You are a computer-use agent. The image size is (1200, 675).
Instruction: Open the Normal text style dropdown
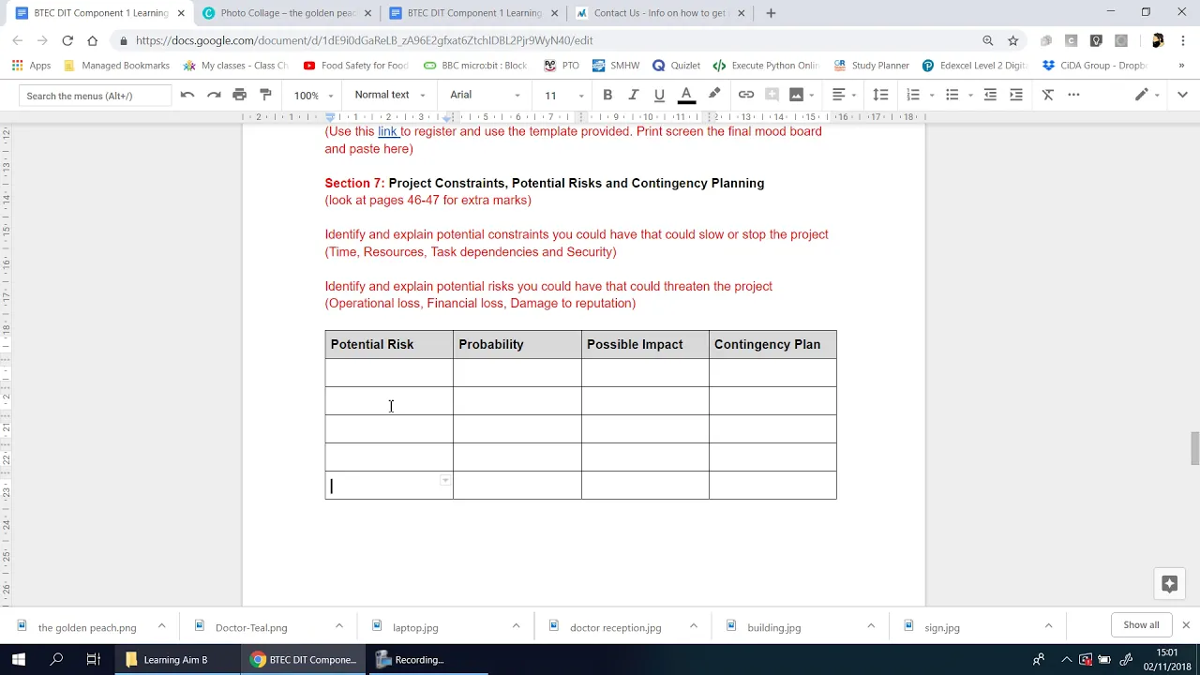[x=390, y=95]
